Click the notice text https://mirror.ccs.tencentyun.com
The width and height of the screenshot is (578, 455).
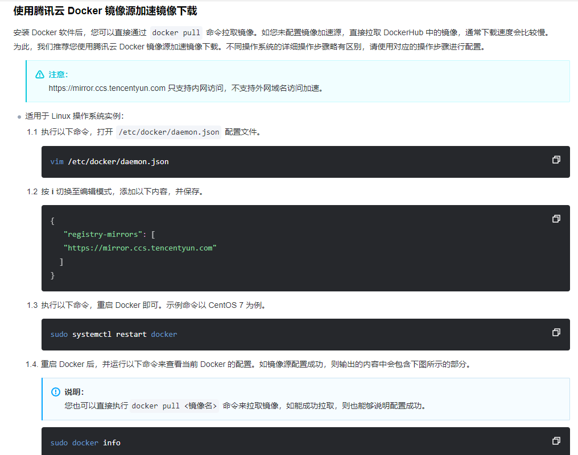click(107, 89)
